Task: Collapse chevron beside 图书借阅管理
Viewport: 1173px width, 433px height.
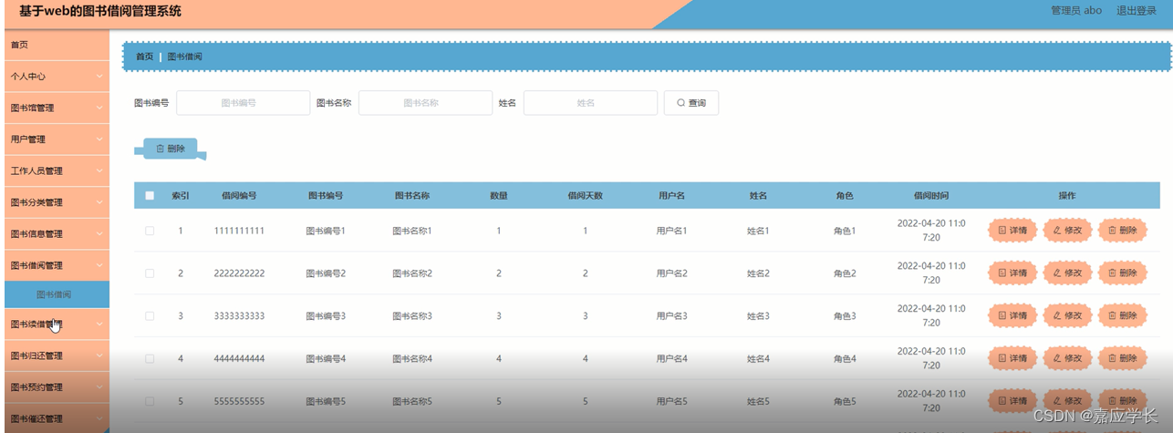Action: pyautogui.click(x=99, y=265)
